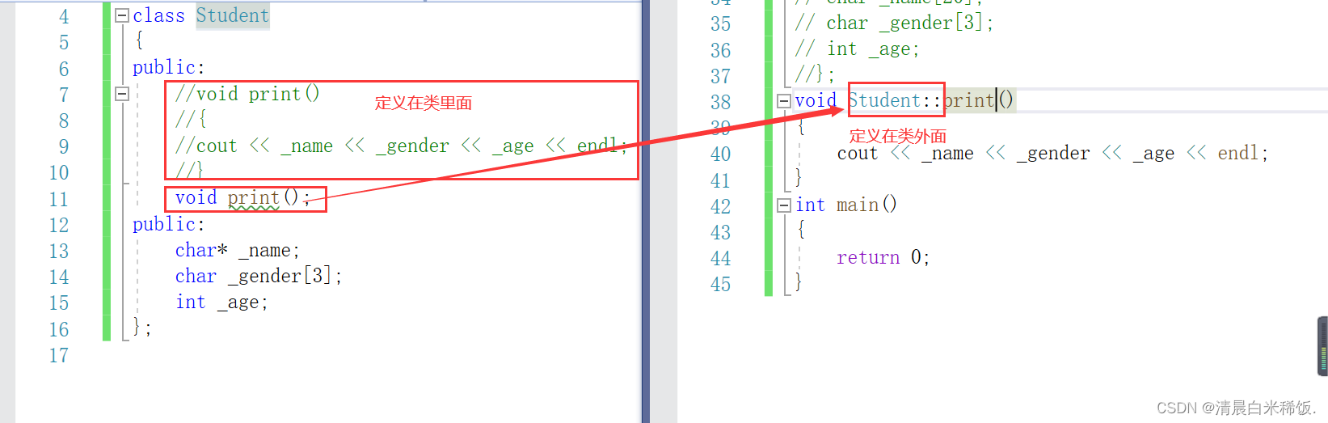Click the char* _name; member declaration
Screen dimensions: 1328x423
pyautogui.click(x=237, y=251)
